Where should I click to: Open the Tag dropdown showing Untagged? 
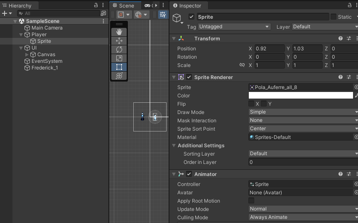pyautogui.click(x=234, y=27)
